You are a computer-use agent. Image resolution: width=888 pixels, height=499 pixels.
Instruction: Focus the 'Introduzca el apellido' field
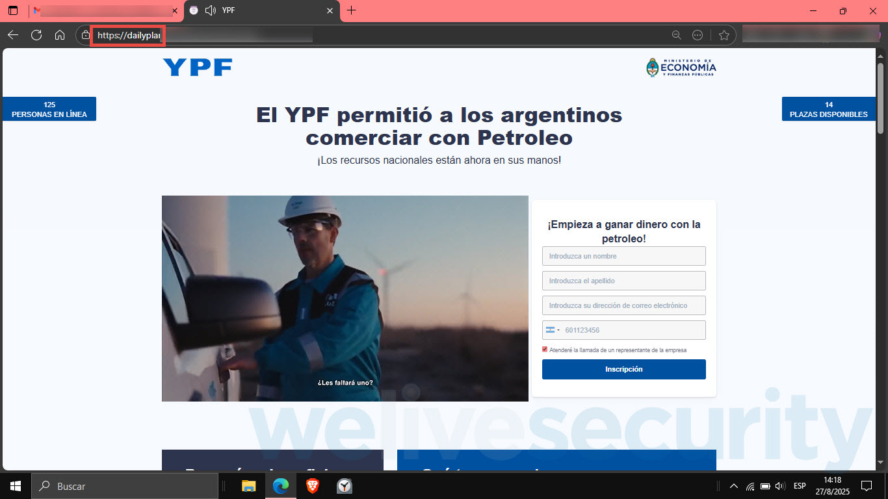point(624,281)
